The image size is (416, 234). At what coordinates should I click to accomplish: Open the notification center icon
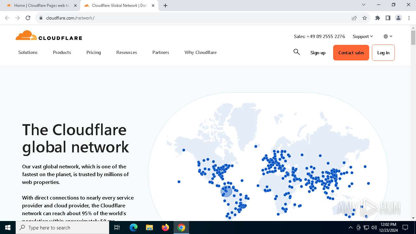point(405,227)
